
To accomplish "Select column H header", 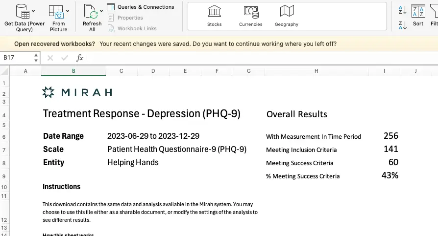I will 316,71.
